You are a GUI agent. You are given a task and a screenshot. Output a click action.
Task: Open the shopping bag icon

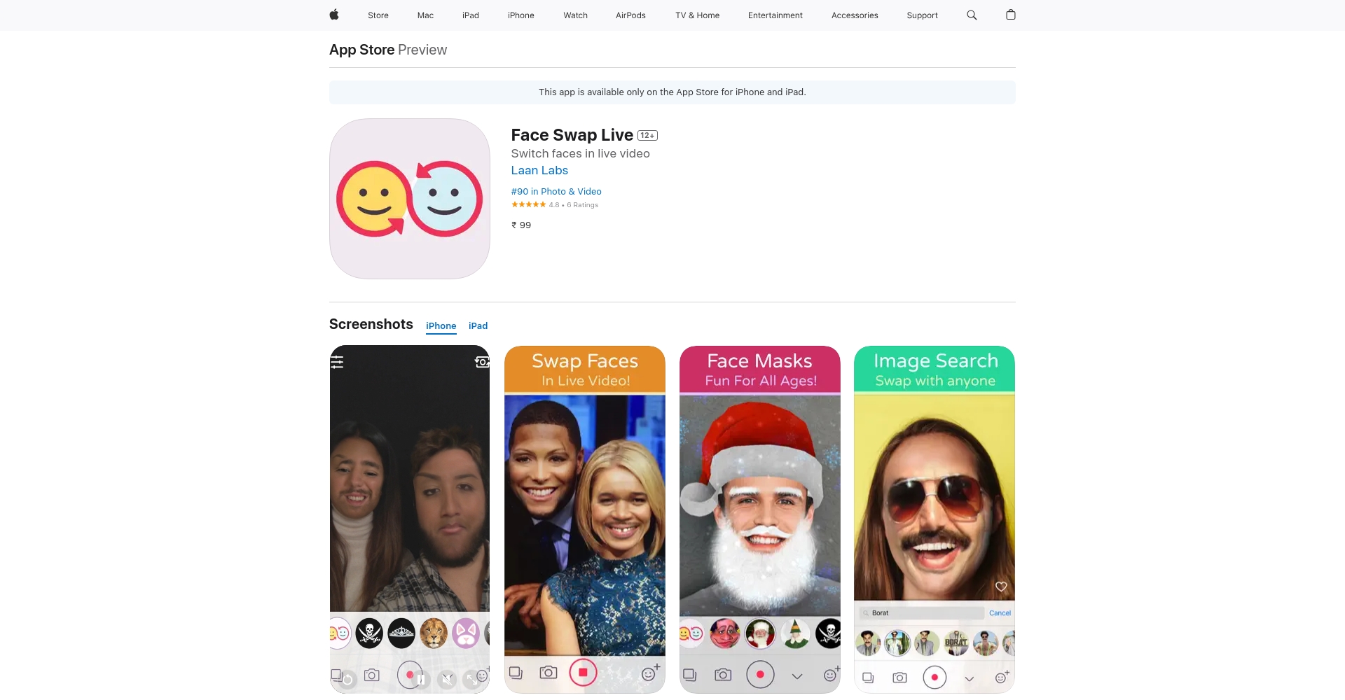pos(1011,15)
